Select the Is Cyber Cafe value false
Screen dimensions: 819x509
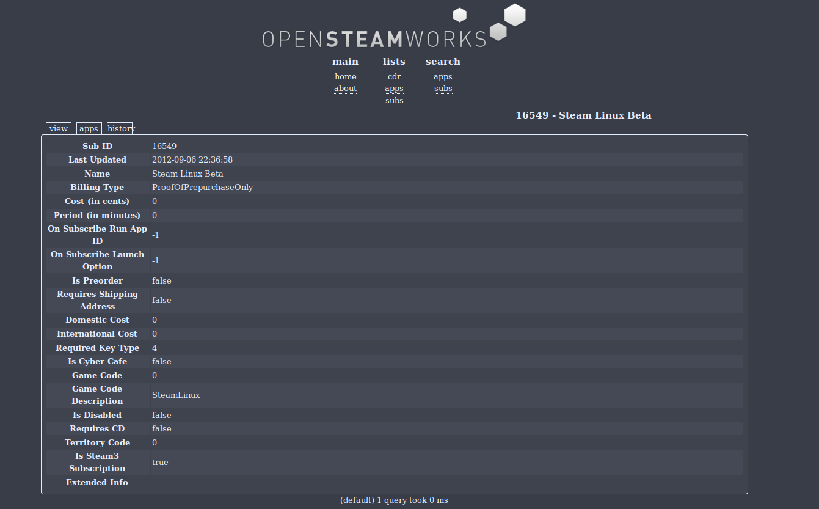pos(162,362)
